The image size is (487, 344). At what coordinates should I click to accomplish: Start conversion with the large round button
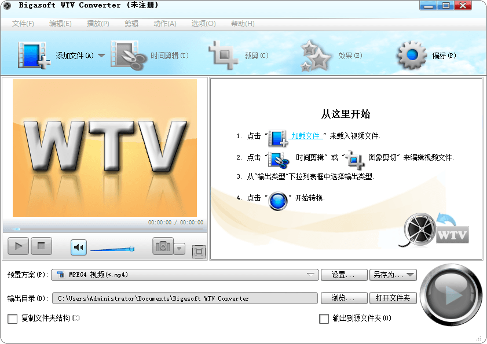pyautogui.click(x=451, y=295)
